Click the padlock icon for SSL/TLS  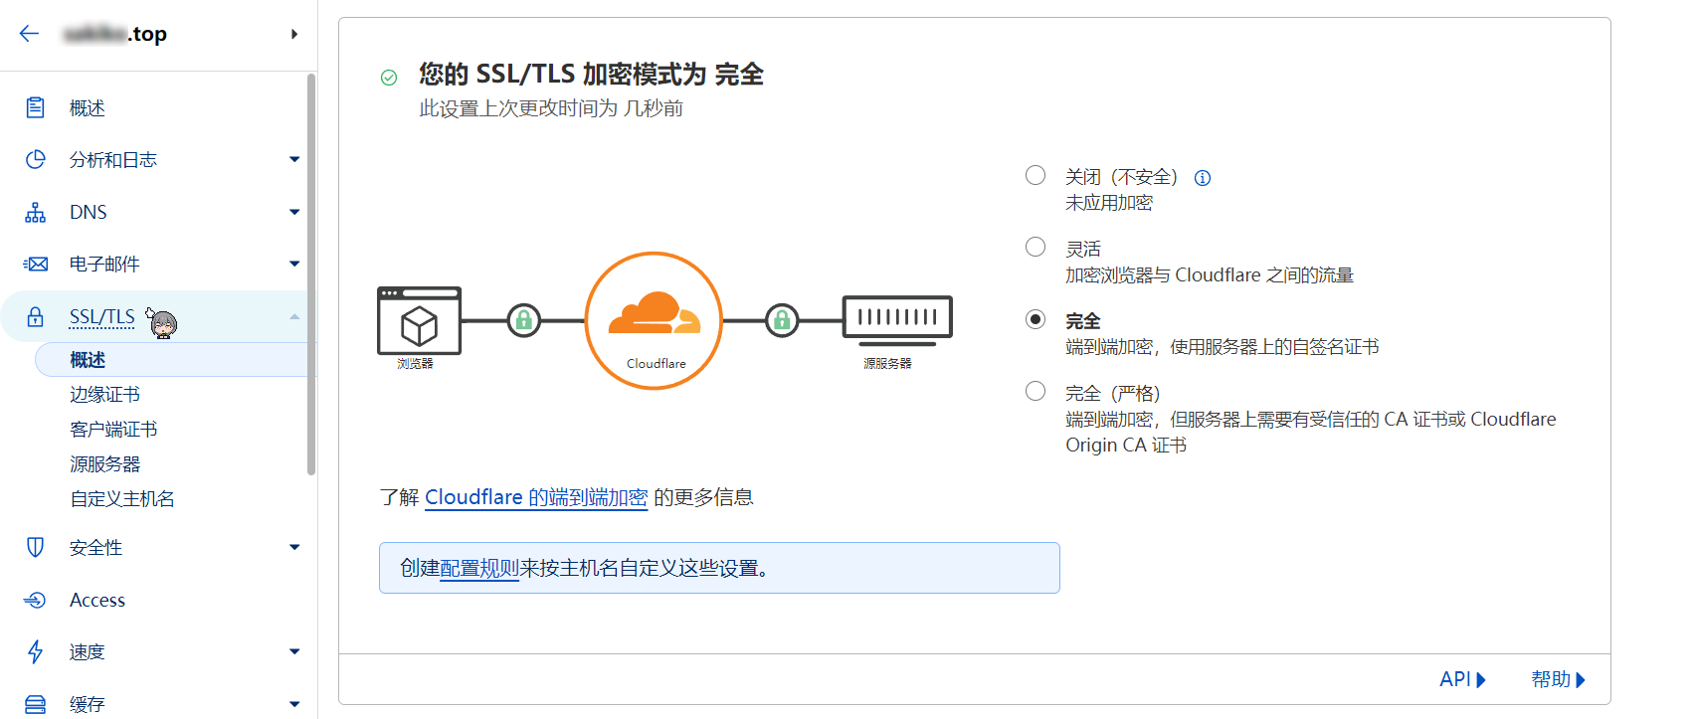point(35,317)
